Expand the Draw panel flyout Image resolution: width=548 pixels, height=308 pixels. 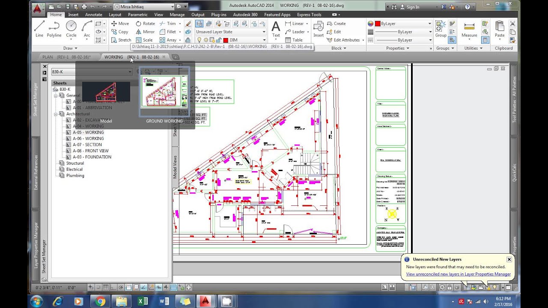coord(70,48)
